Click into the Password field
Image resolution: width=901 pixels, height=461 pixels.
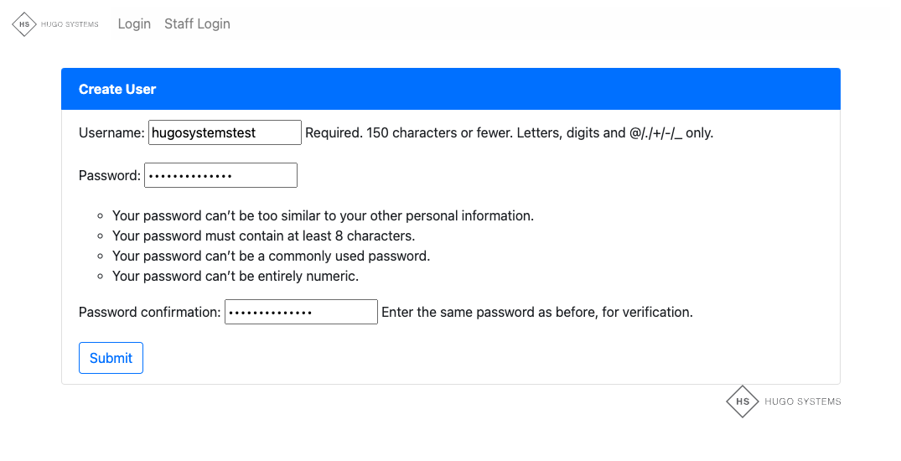(220, 175)
